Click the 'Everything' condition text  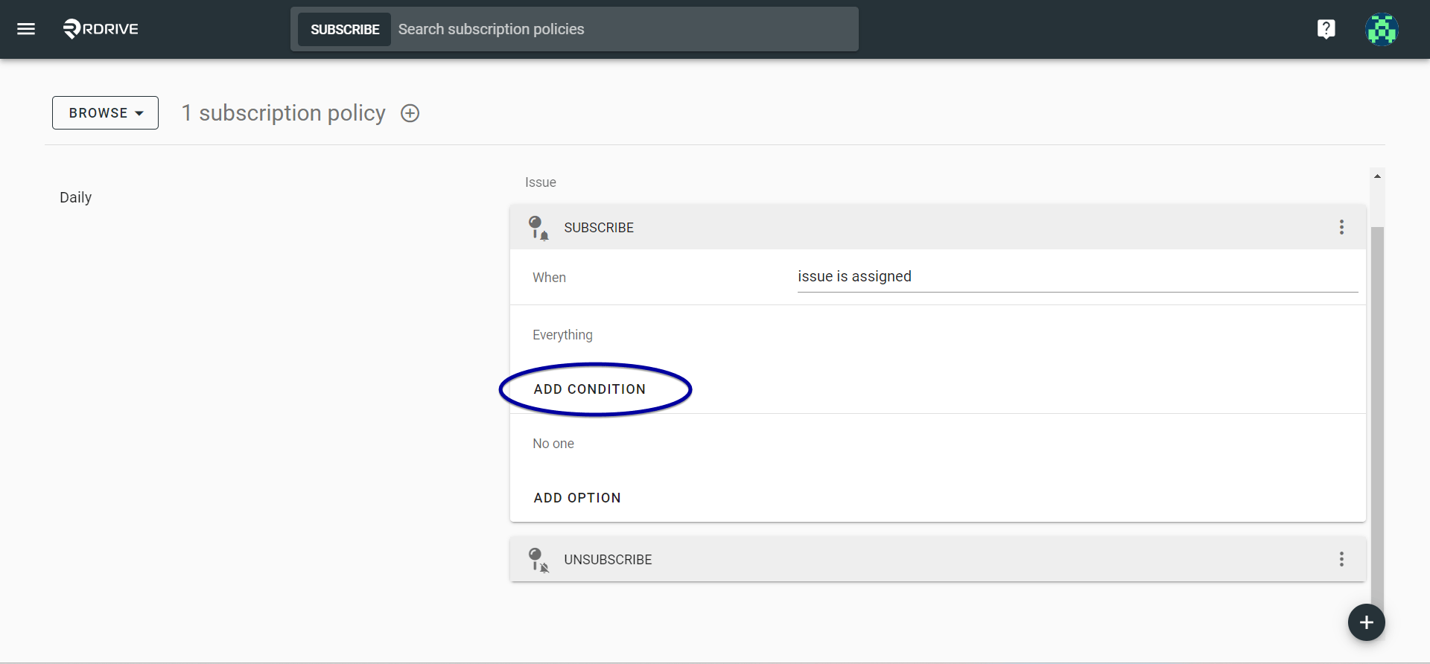tap(562, 335)
